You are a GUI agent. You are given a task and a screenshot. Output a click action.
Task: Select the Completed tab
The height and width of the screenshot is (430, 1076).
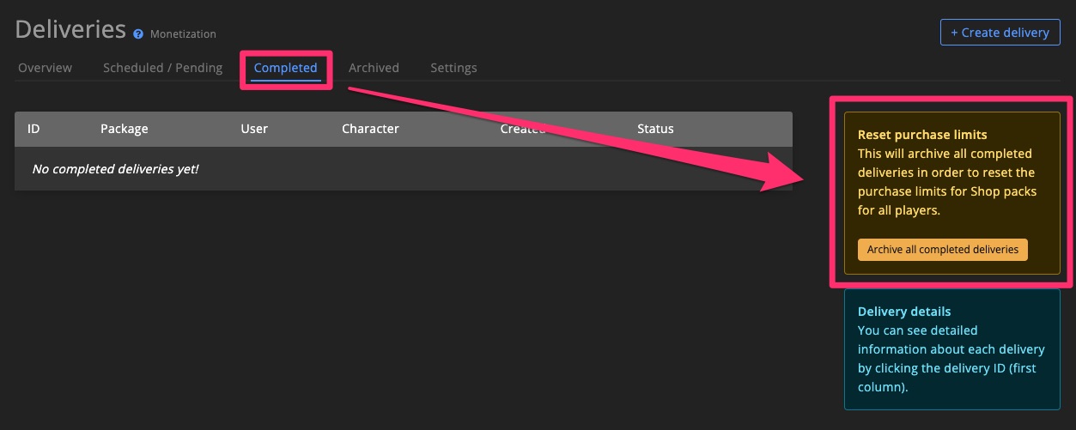[285, 68]
